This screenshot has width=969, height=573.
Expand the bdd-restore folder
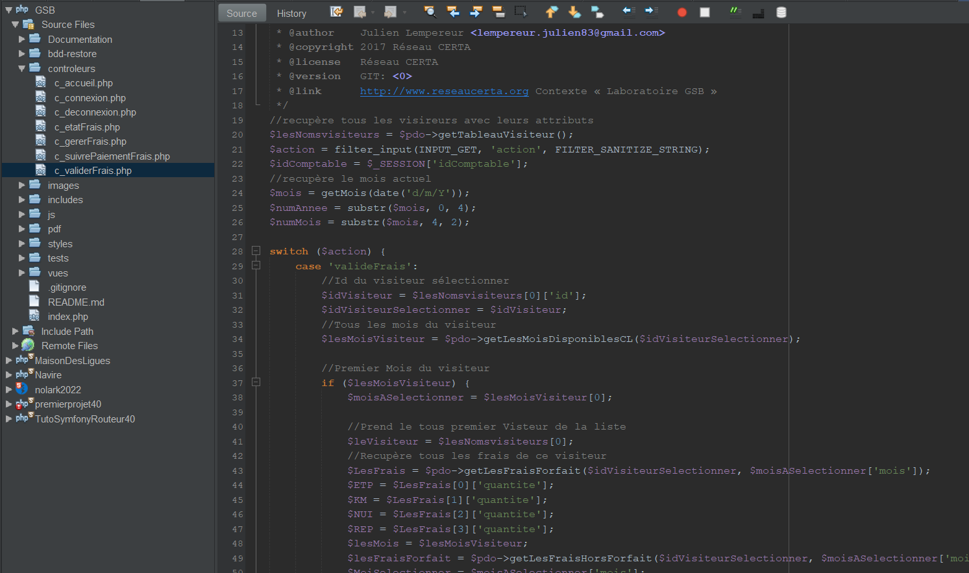(x=21, y=54)
